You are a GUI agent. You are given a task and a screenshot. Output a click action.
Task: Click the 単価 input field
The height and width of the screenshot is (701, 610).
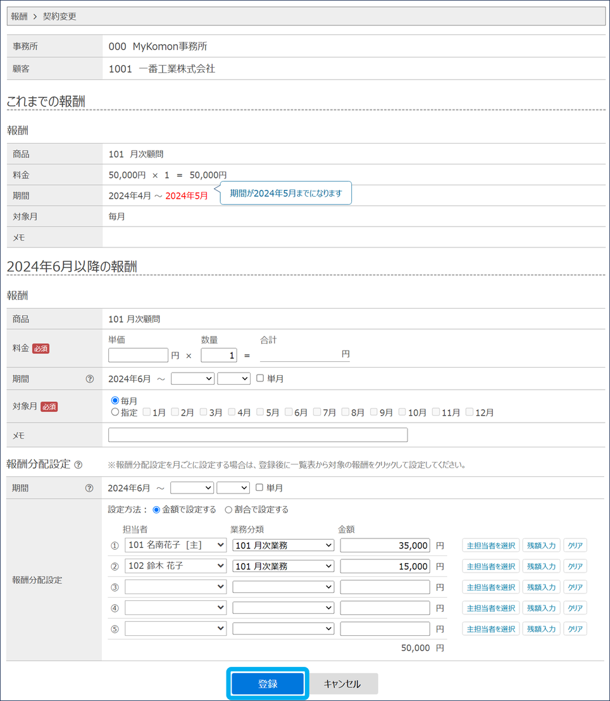click(x=139, y=355)
